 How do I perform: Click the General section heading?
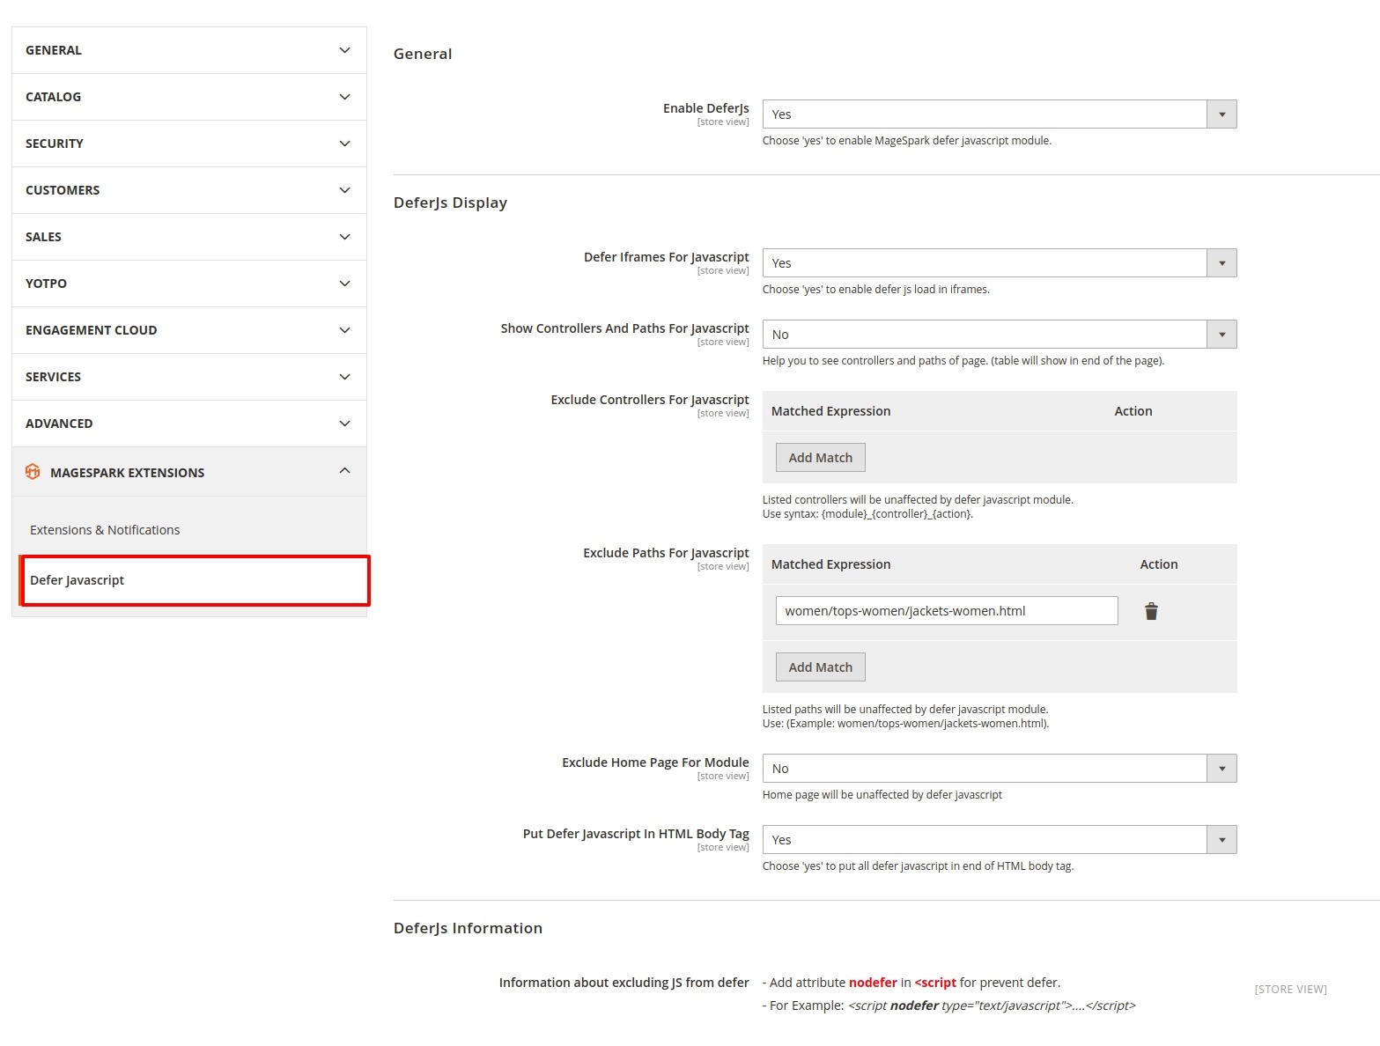[423, 54]
